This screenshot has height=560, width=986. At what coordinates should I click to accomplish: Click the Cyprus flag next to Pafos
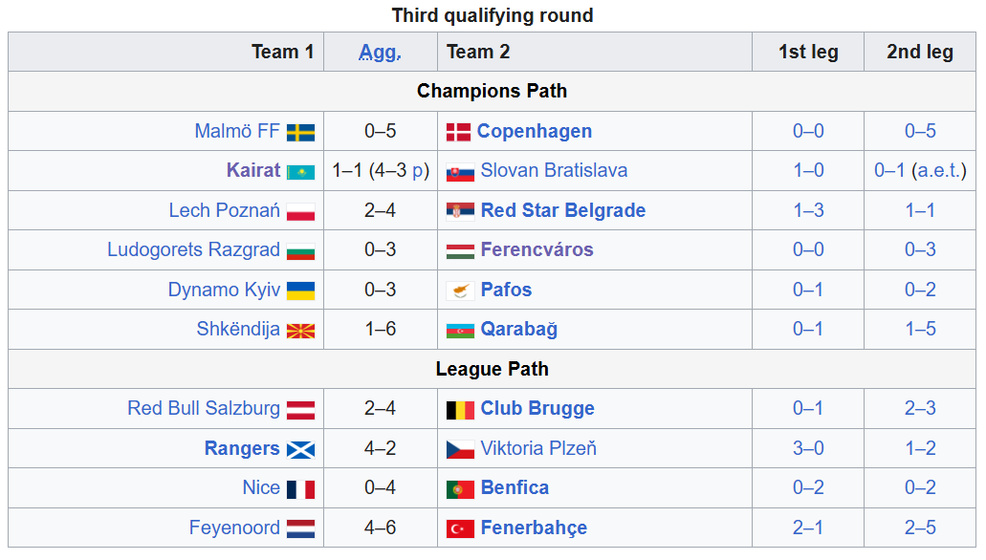(x=460, y=291)
